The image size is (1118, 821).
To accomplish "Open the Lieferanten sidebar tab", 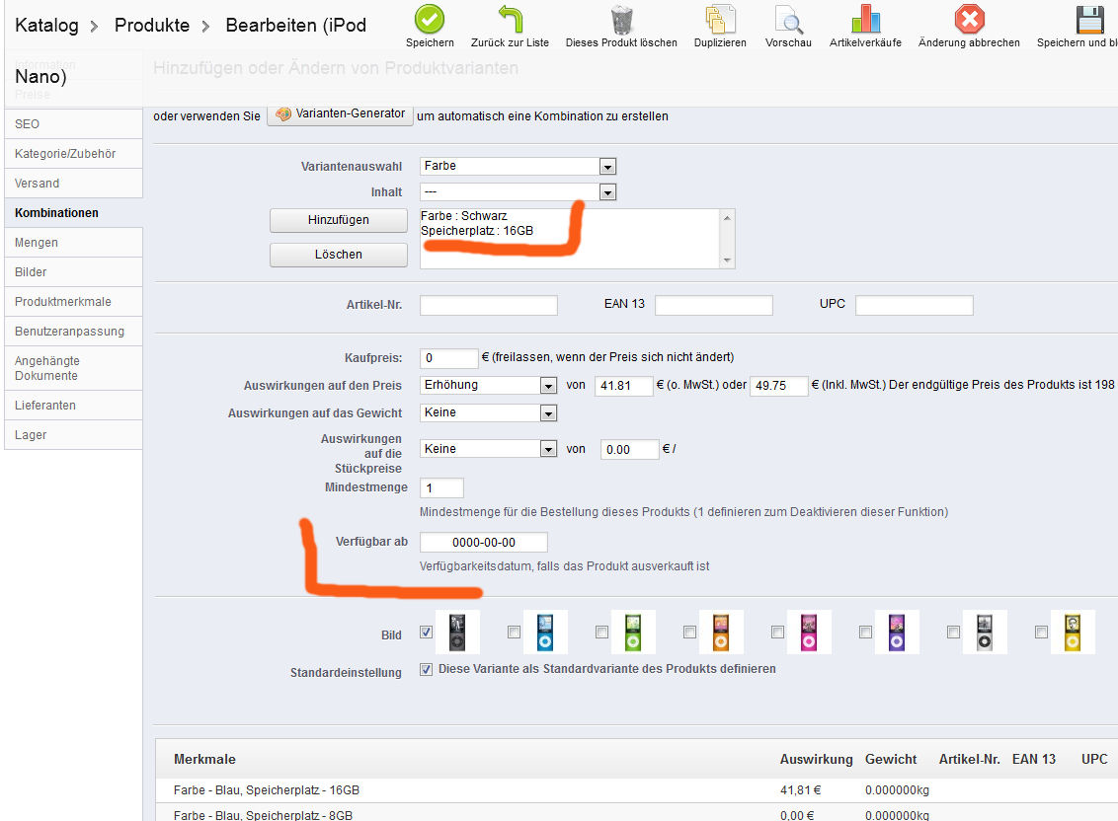I will pyautogui.click(x=73, y=406).
